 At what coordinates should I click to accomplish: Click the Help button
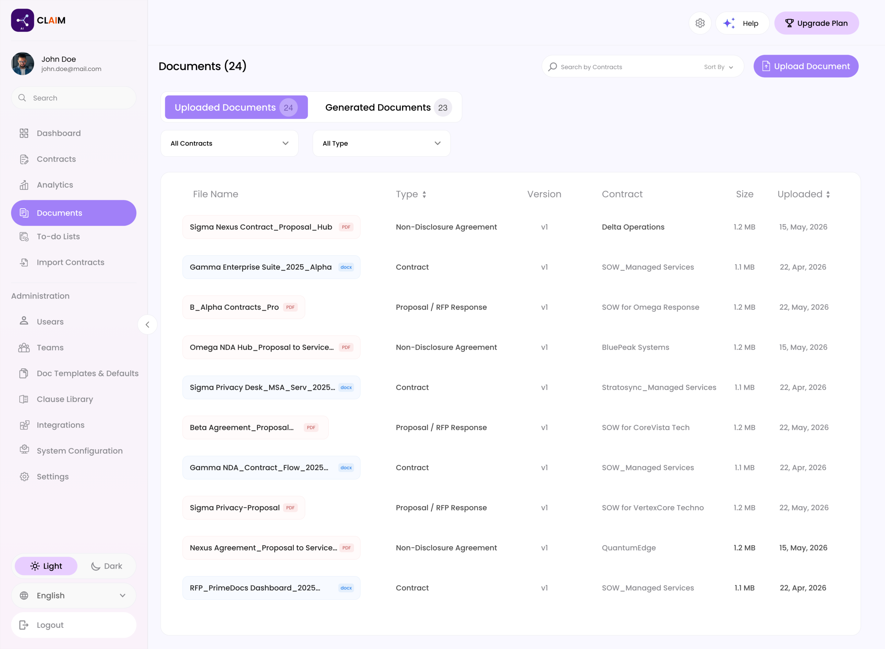742,23
